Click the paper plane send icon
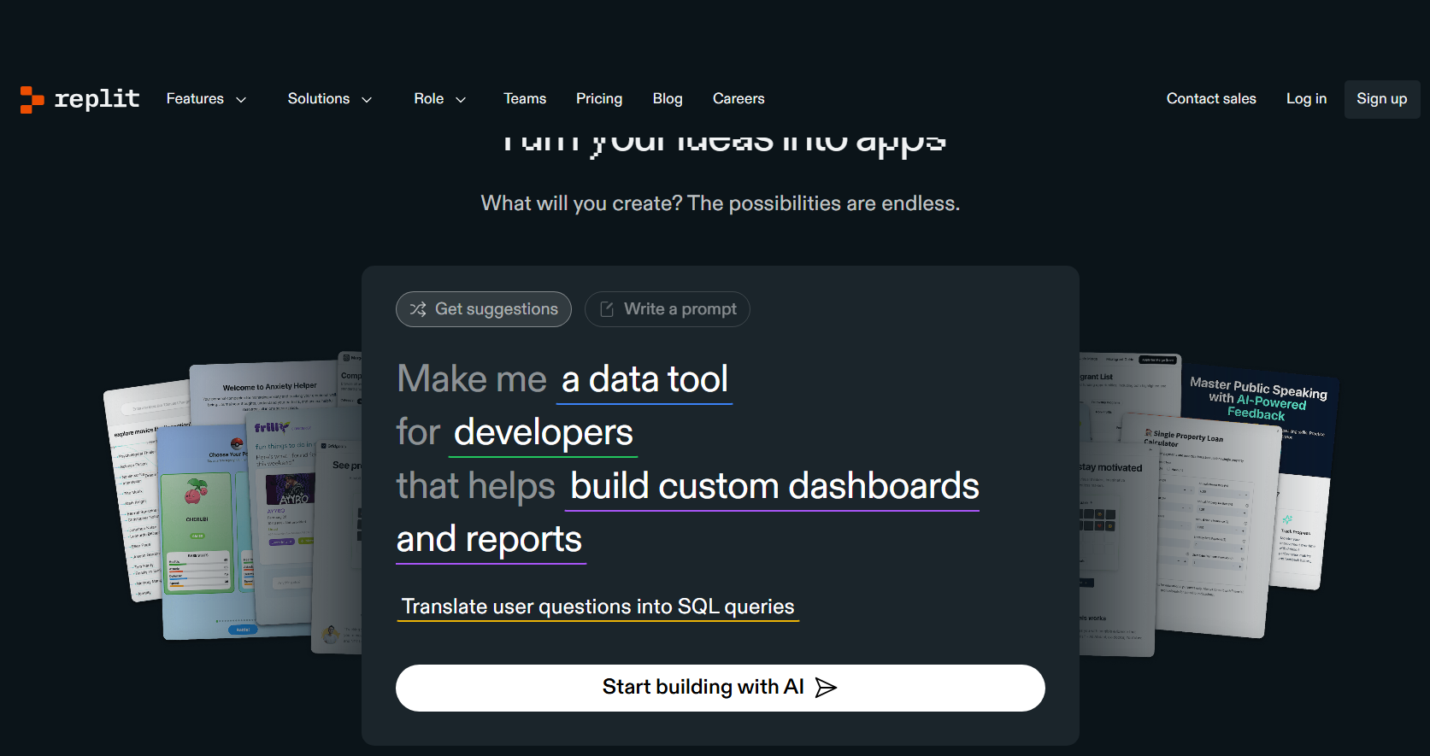The height and width of the screenshot is (756, 1430). [826, 688]
